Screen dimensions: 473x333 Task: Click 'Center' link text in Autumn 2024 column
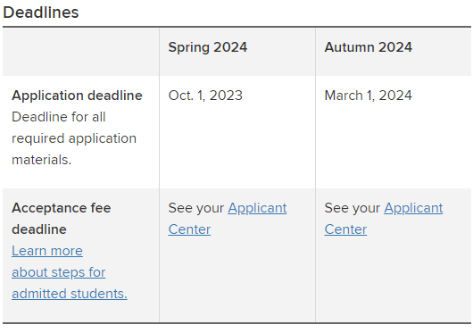[345, 229]
